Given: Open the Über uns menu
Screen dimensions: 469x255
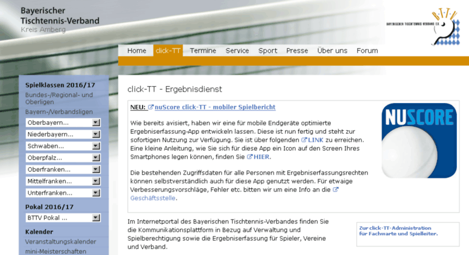Looking at the screenshot, I should tap(333, 51).
